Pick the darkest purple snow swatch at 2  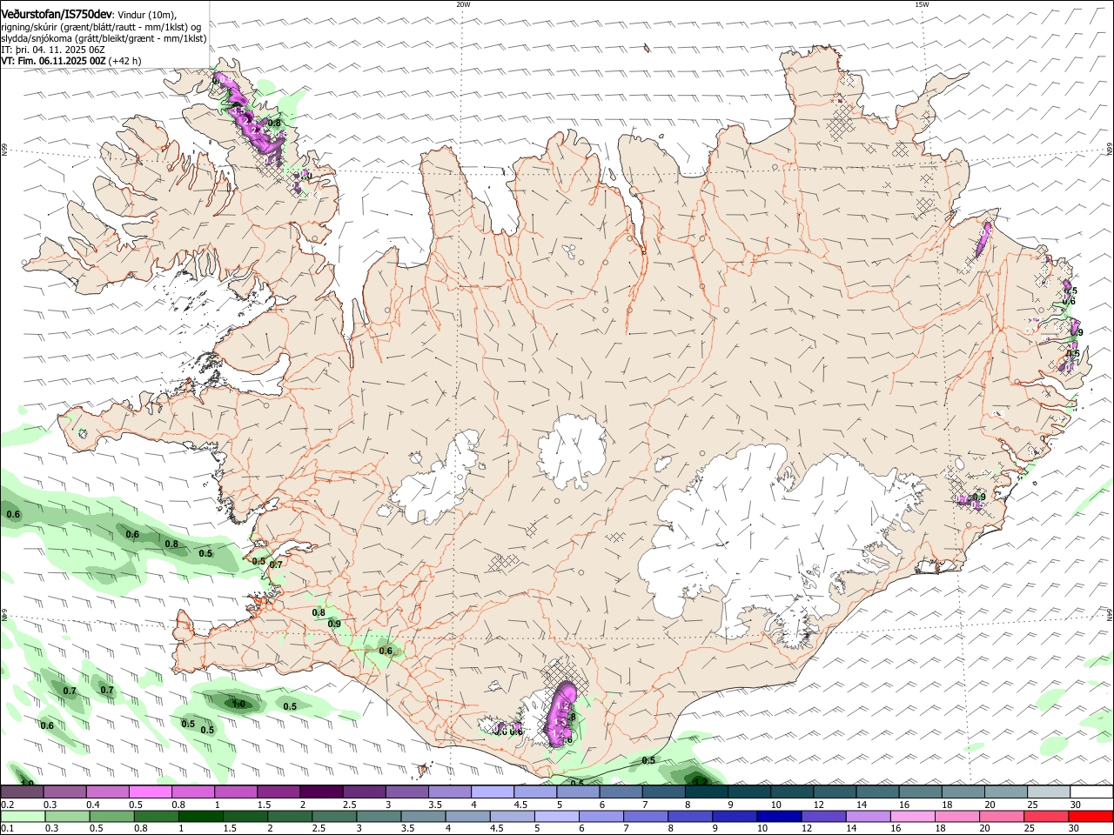[320, 792]
